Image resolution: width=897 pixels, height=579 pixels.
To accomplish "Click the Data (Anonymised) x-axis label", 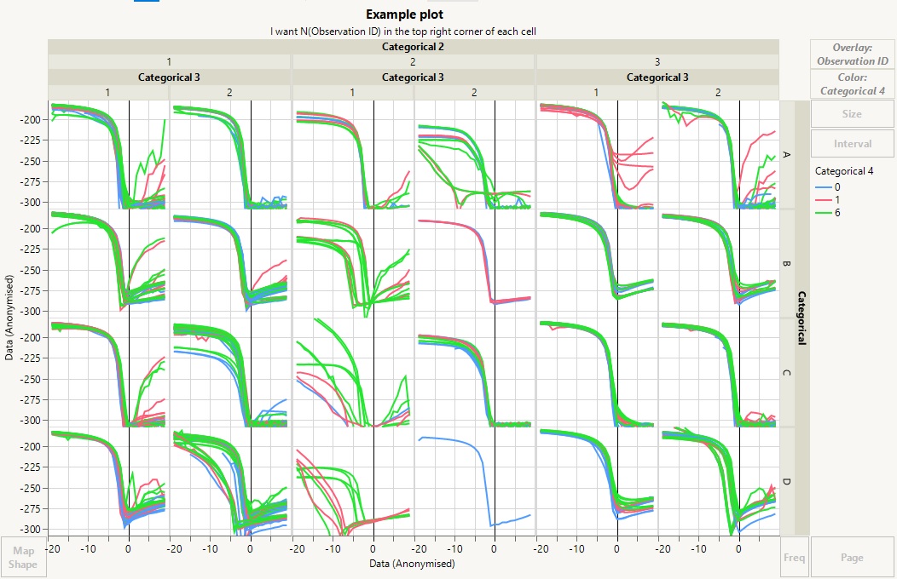I will pyautogui.click(x=413, y=563).
